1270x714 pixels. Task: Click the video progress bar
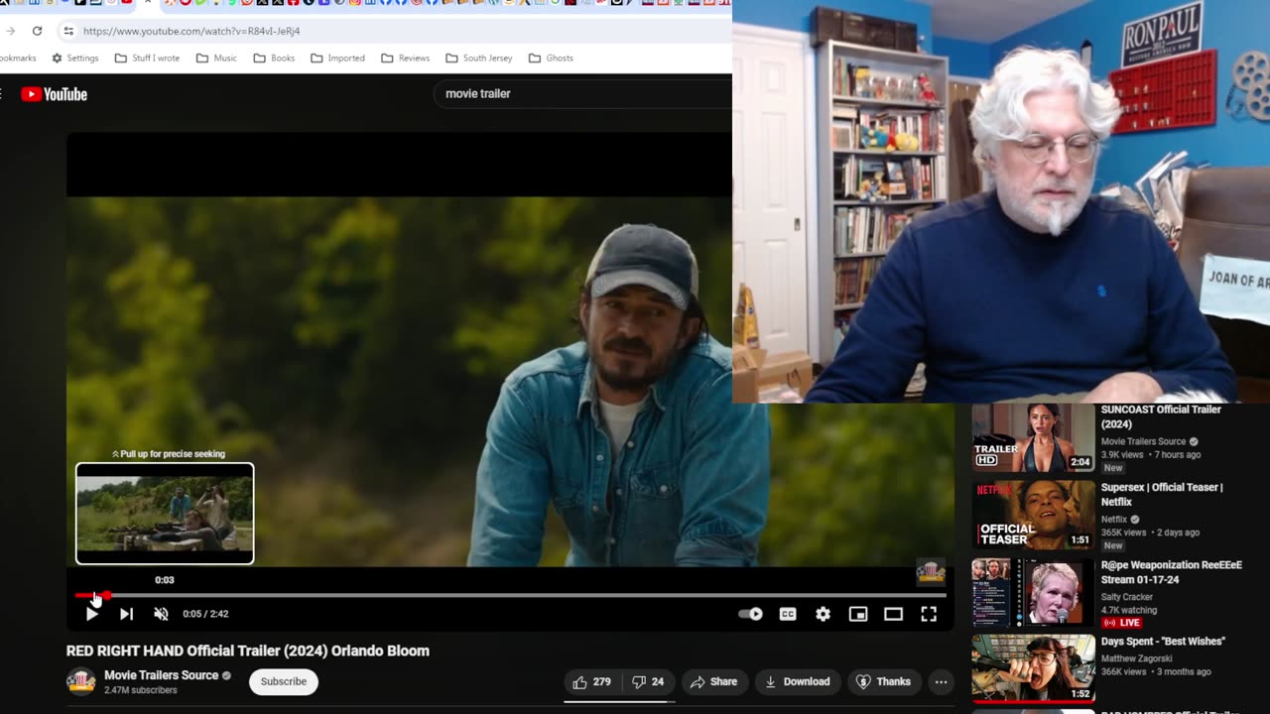(x=511, y=595)
